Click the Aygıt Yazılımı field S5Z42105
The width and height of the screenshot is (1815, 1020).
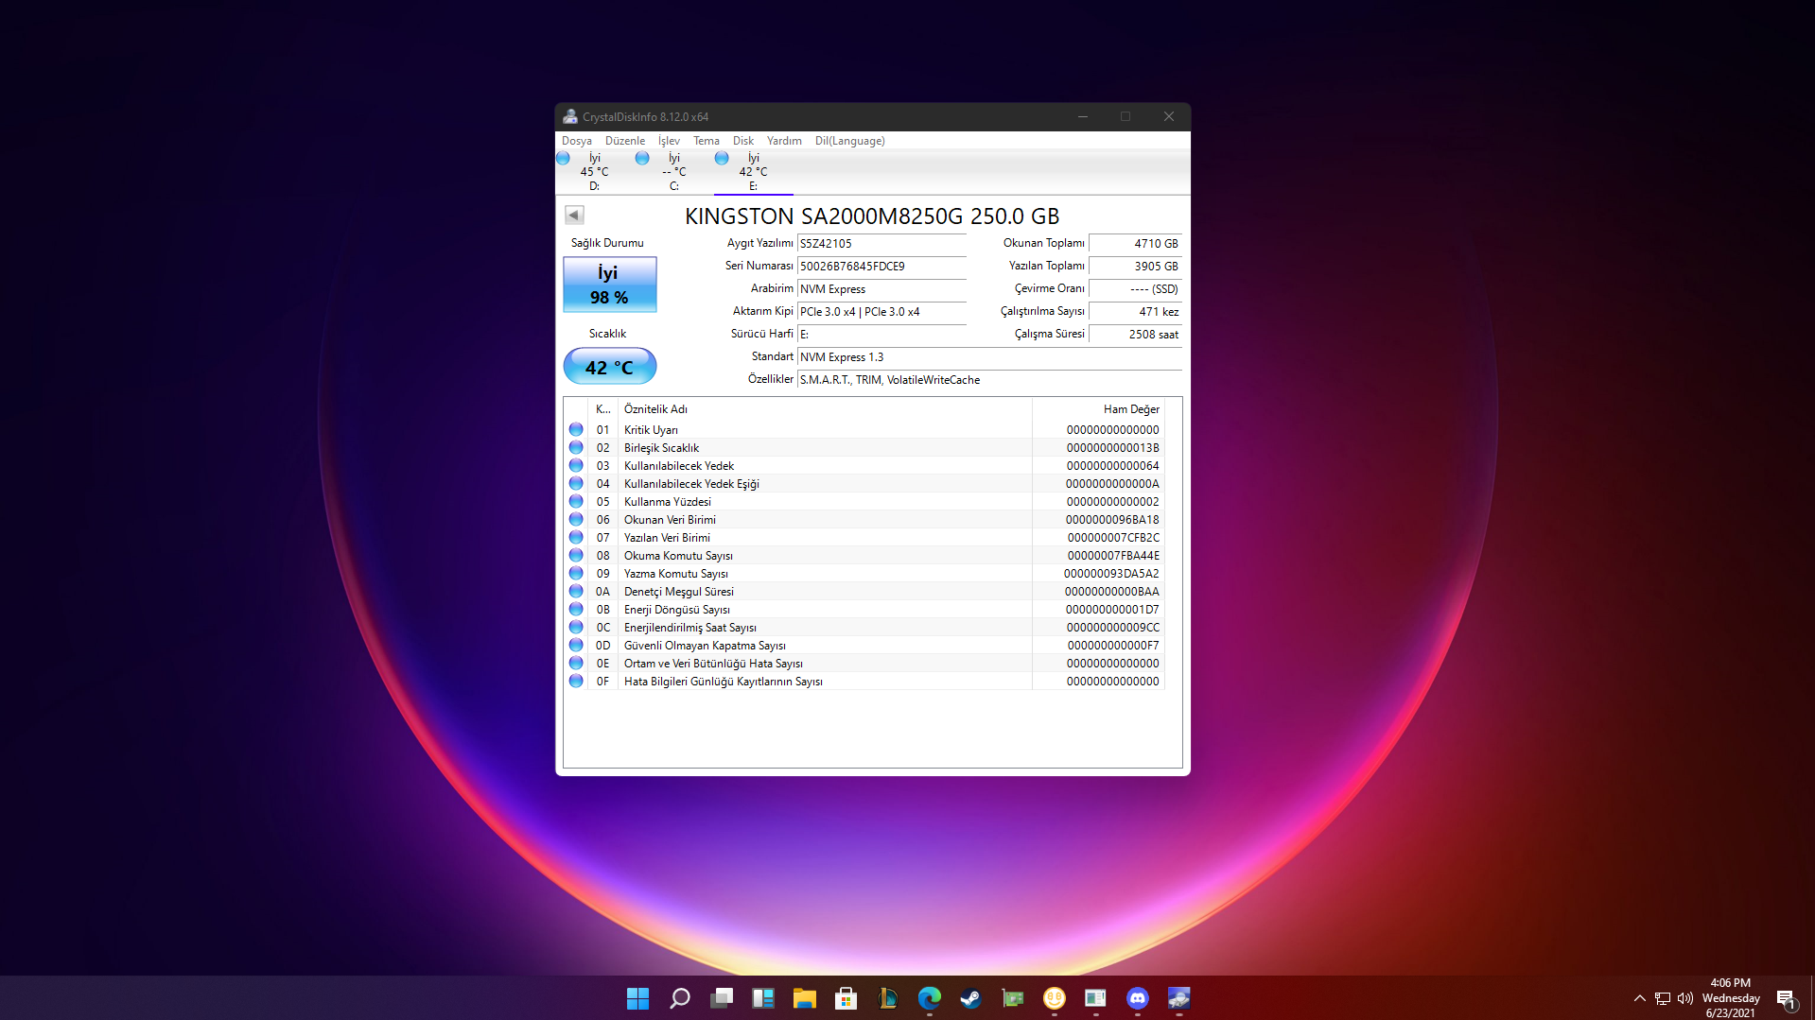click(x=881, y=244)
